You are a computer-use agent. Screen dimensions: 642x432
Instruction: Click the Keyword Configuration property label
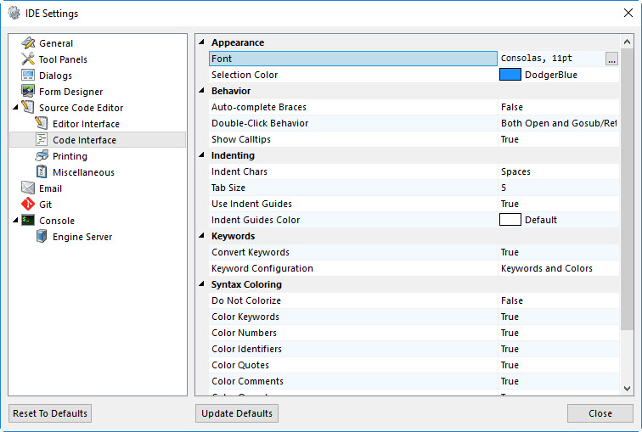click(262, 268)
